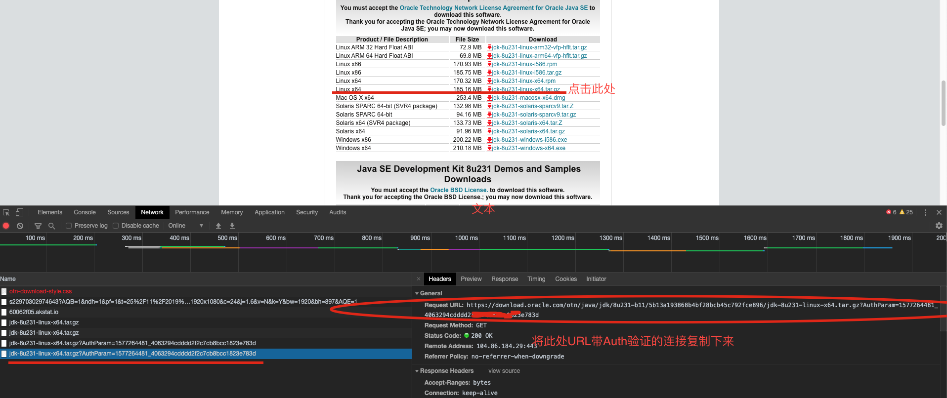
Task: Click file icon of 60062f05.akstat.io request
Action: 4,312
